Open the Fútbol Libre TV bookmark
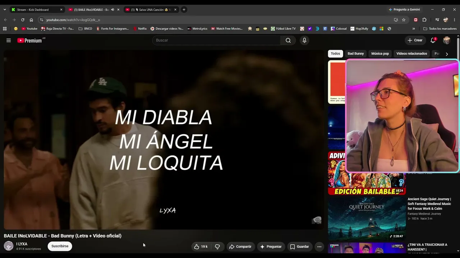 click(x=283, y=29)
